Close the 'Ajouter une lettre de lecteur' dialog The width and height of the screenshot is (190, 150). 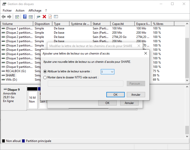point(145,53)
